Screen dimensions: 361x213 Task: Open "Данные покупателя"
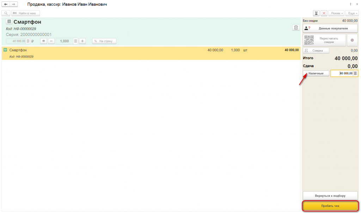coord(330,28)
